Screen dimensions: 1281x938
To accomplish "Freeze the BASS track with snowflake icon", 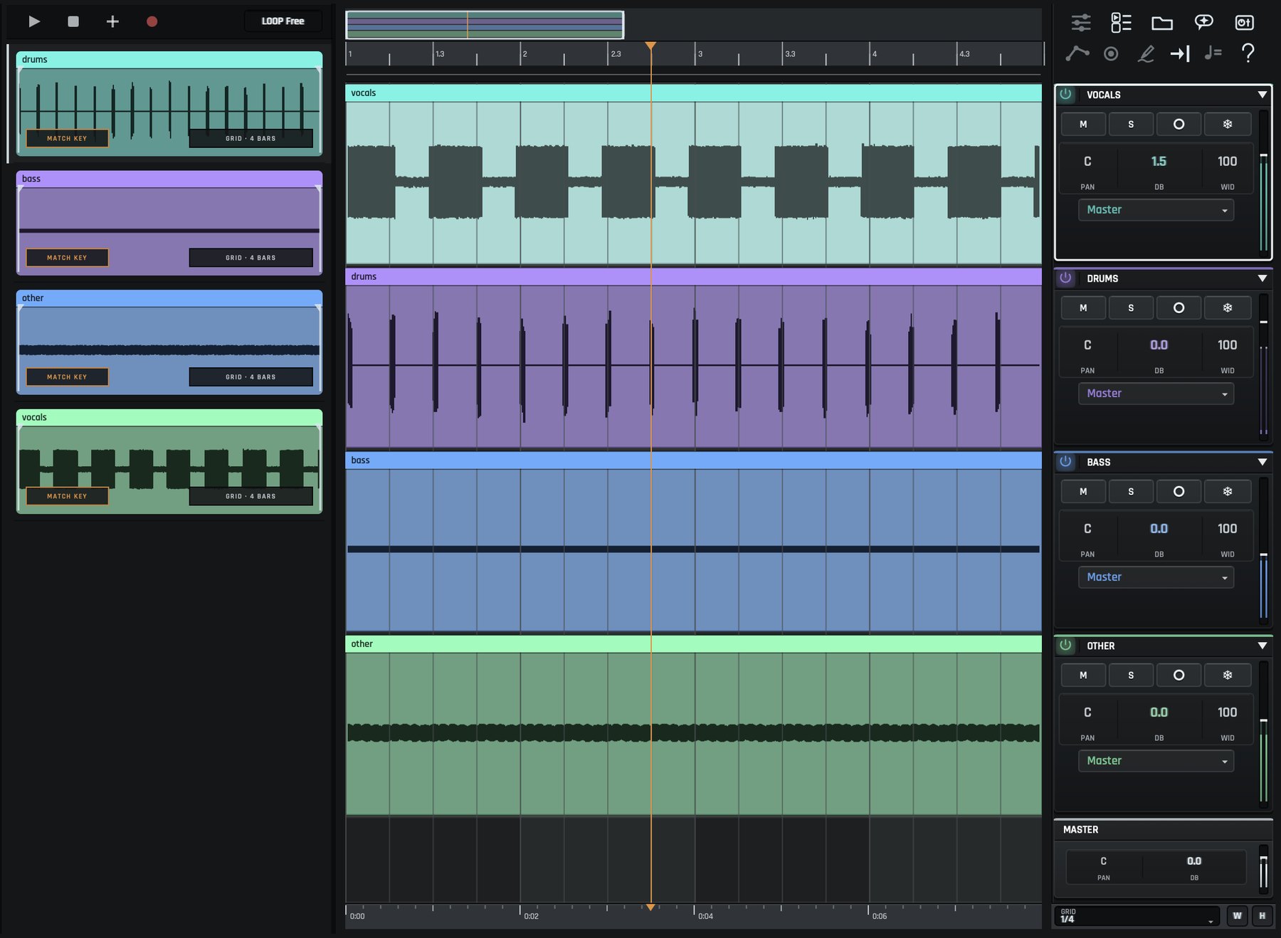I will click(x=1227, y=491).
